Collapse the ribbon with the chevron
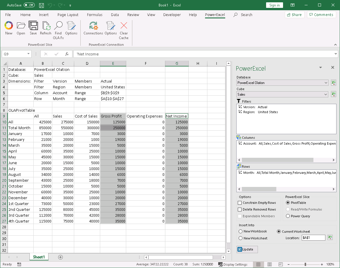The width and height of the screenshot is (340, 268). point(335,45)
